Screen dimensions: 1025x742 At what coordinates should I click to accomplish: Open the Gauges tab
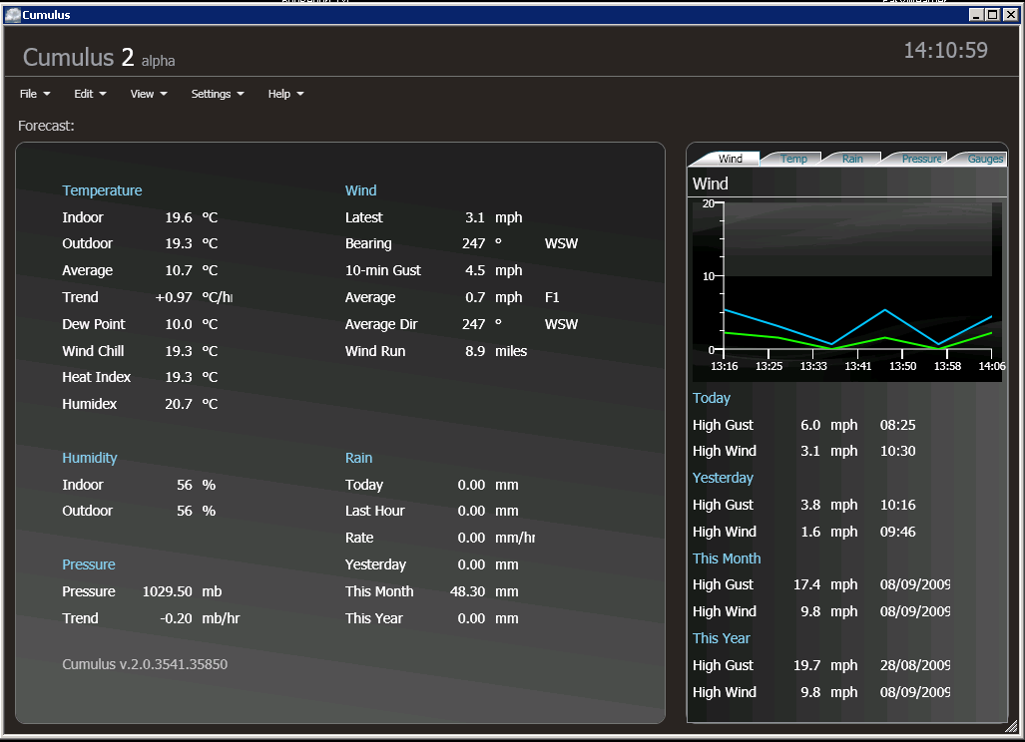pyautogui.click(x=984, y=159)
